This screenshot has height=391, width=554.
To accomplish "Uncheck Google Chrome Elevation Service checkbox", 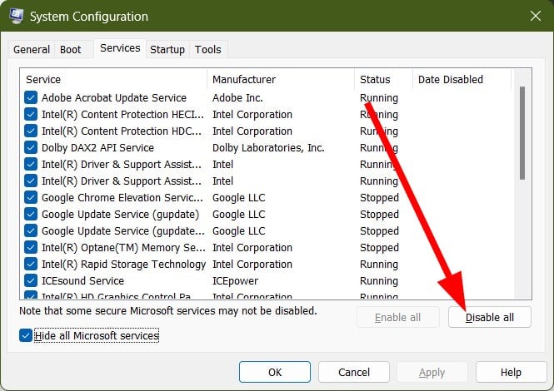I will pyautogui.click(x=31, y=197).
